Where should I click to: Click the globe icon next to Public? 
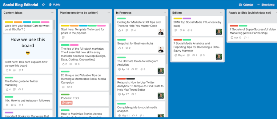50,5
